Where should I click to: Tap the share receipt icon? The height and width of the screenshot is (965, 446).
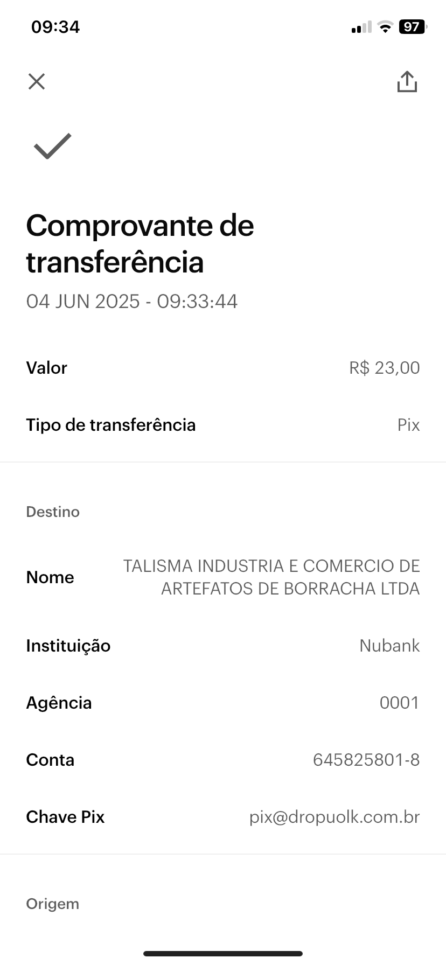407,82
